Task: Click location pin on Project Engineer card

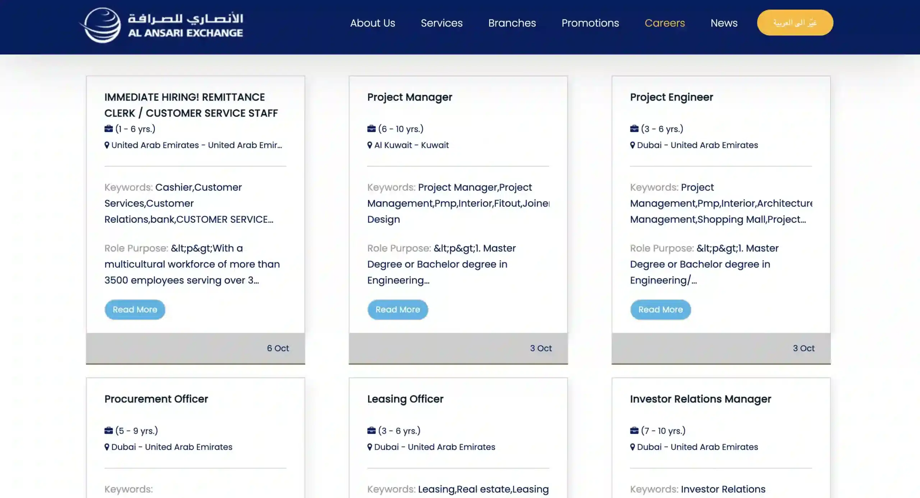Action: pos(632,145)
